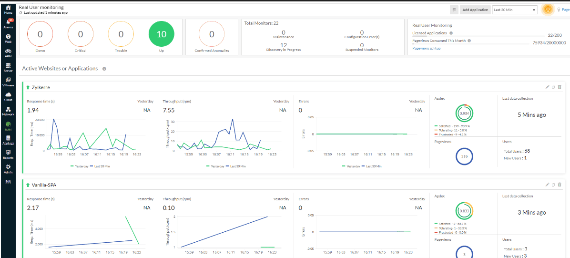Open the AppLogs section

coord(8,141)
